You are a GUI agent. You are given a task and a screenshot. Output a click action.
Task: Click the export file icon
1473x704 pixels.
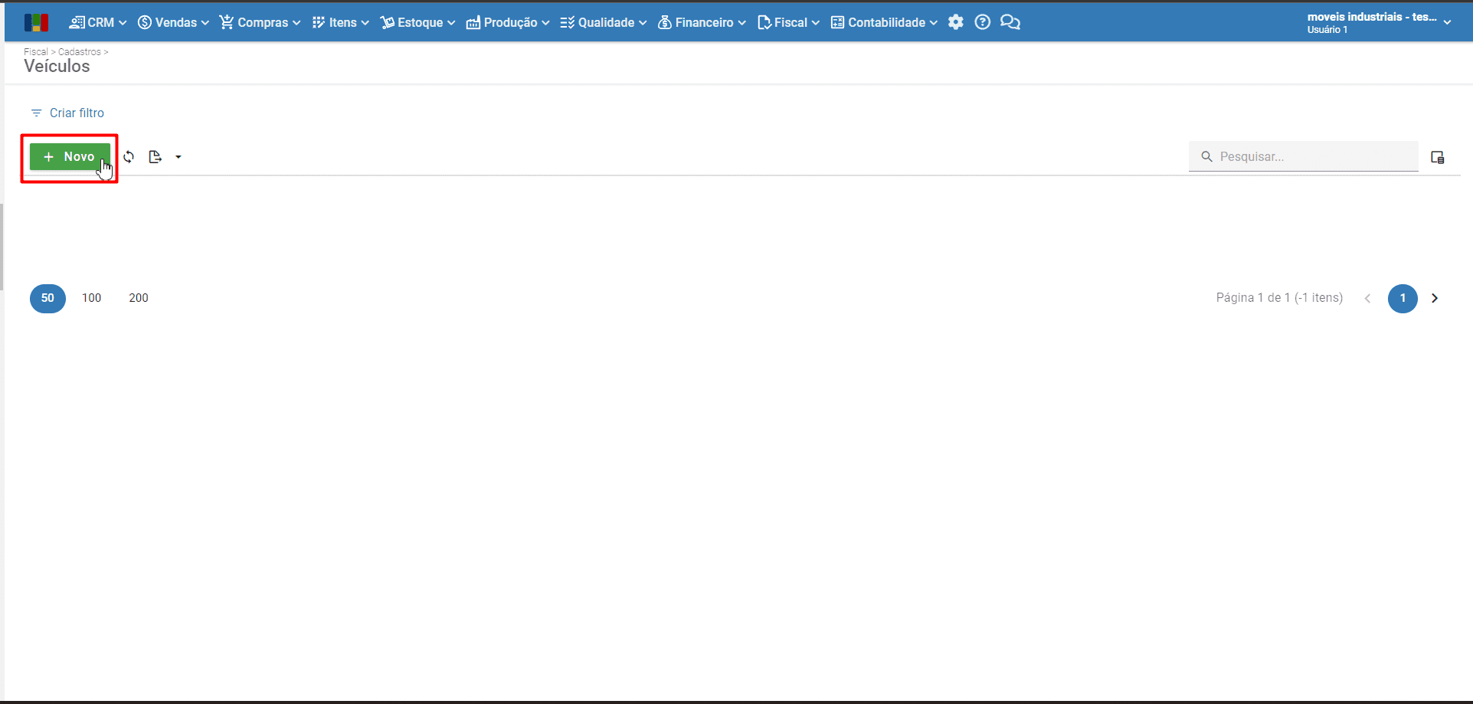pos(155,157)
